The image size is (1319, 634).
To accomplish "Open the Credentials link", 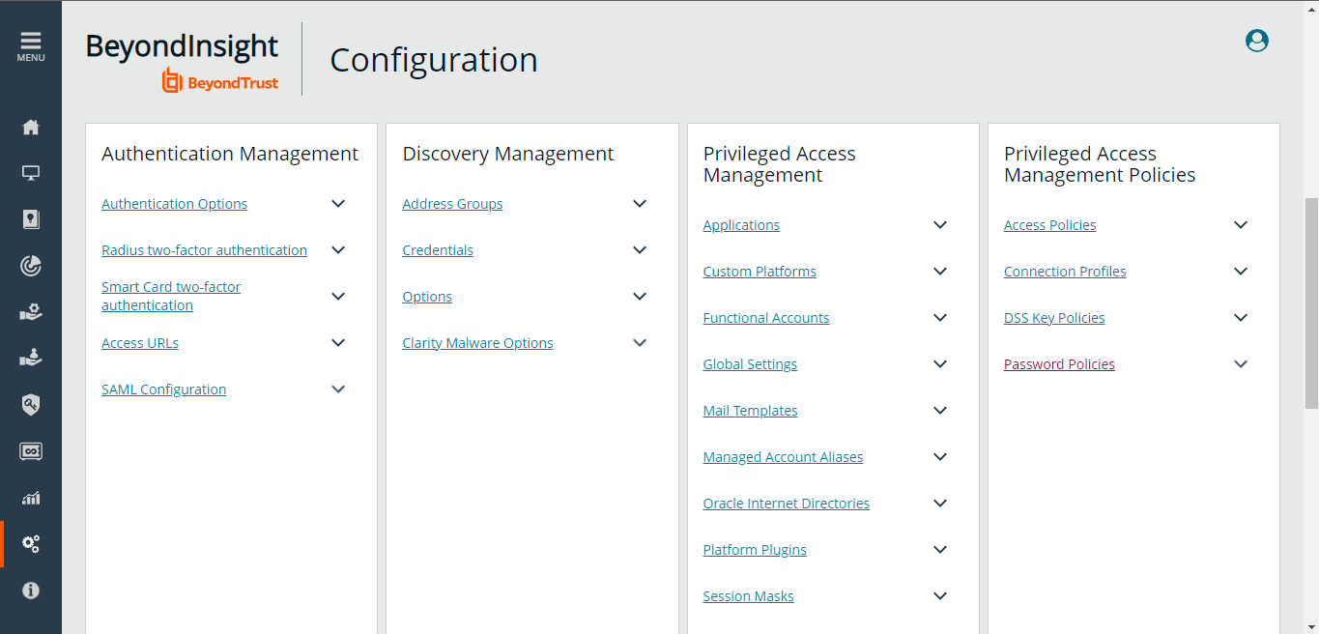I will [x=438, y=250].
